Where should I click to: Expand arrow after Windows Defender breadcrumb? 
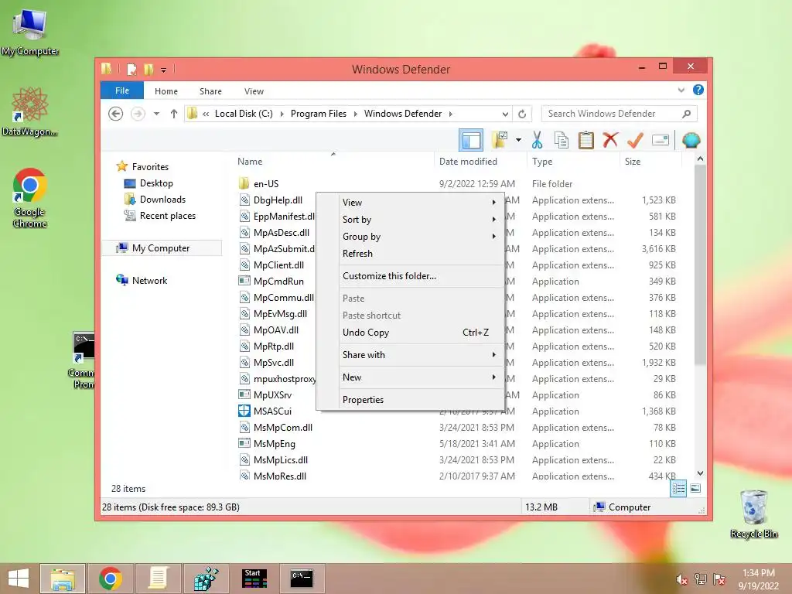[451, 114]
